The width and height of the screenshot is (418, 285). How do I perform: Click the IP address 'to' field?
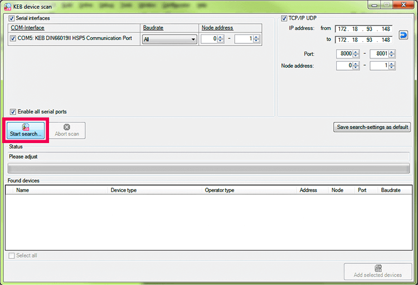(363, 40)
